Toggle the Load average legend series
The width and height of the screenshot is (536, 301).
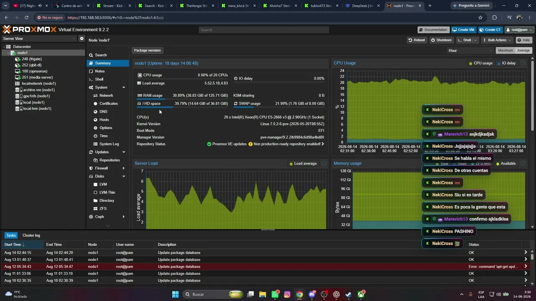(303, 163)
